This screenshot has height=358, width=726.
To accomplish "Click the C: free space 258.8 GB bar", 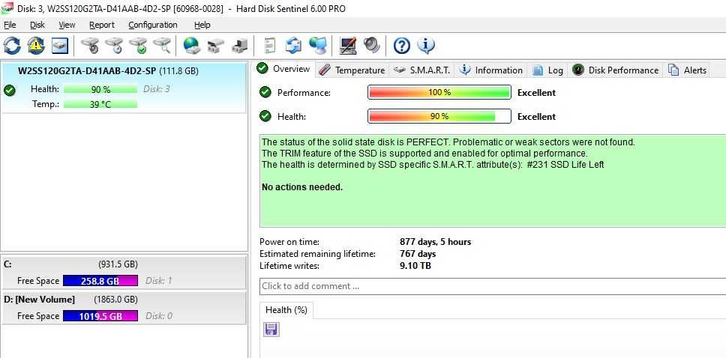I will (x=100, y=281).
